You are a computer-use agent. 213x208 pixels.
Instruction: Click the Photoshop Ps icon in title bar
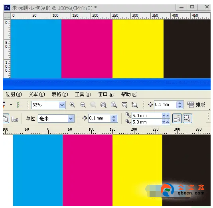pos(7,8)
